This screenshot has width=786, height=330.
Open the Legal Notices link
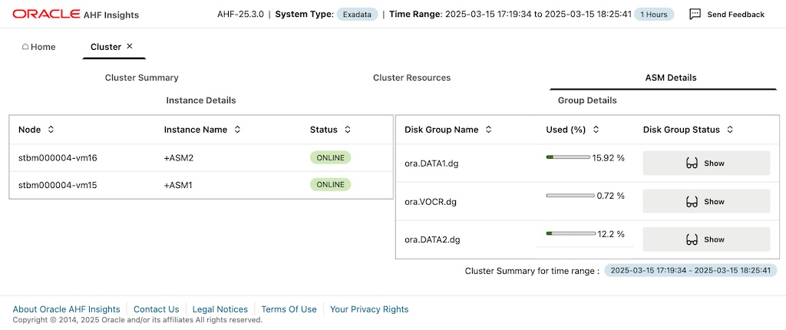[x=220, y=309]
